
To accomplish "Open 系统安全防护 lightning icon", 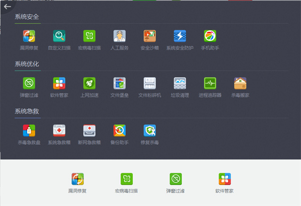I will coord(180,36).
